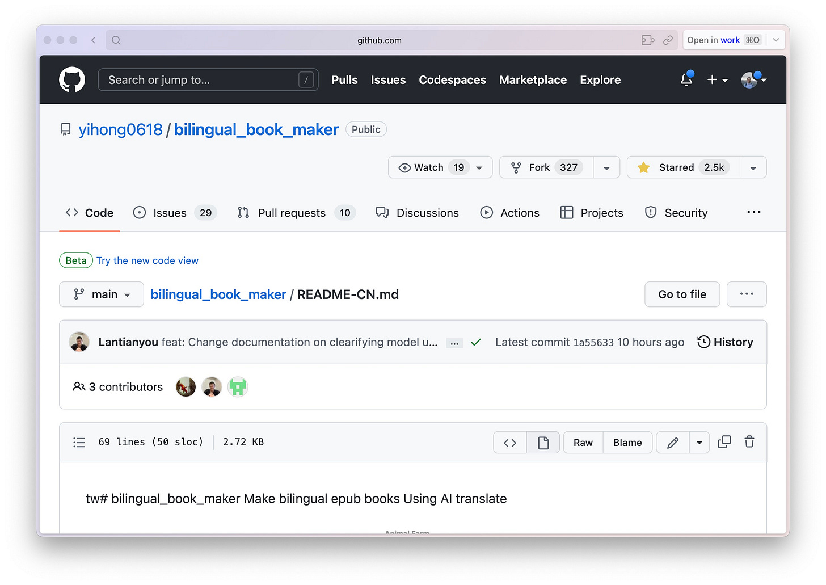Switch to the Pull requests tab
Screen dimensions: 826x585
[x=291, y=213]
